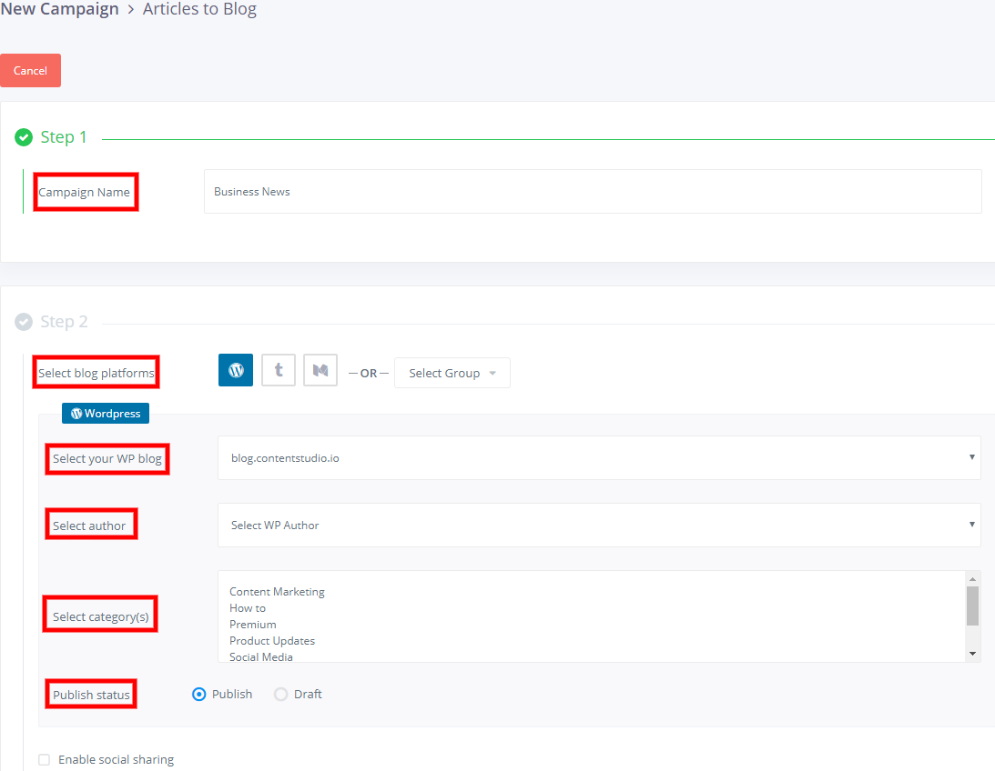Click the Campaign Name input field

(593, 191)
